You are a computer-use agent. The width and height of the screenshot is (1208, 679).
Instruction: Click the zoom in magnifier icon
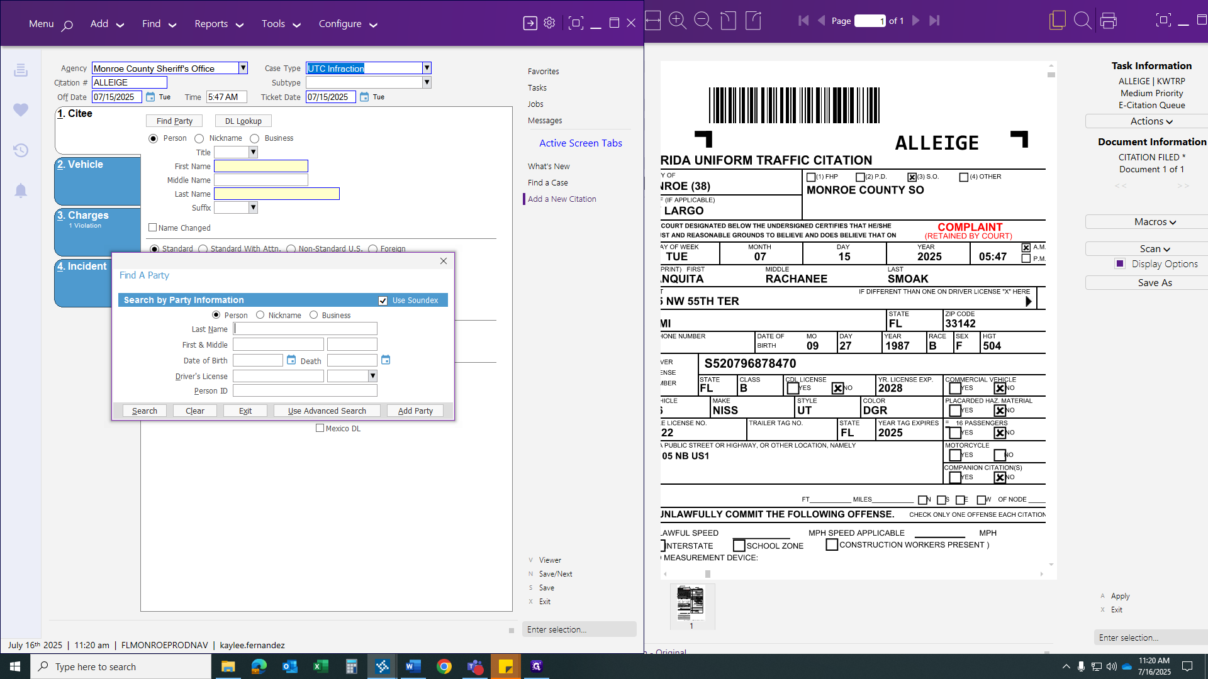point(677,21)
